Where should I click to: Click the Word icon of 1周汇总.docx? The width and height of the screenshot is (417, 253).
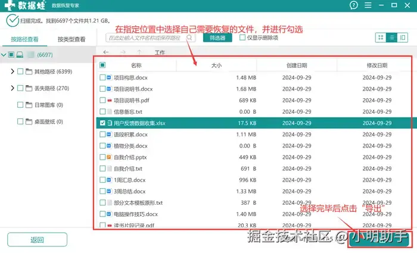[x=109, y=180]
